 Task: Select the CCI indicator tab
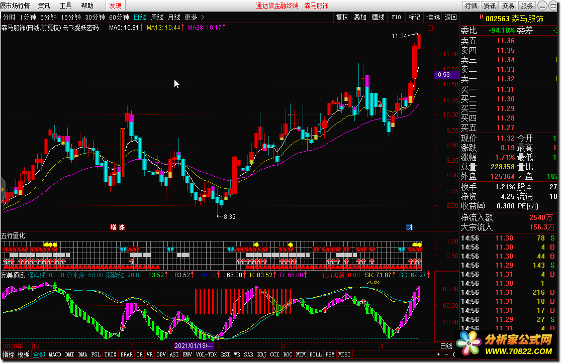pyautogui.click(x=274, y=354)
